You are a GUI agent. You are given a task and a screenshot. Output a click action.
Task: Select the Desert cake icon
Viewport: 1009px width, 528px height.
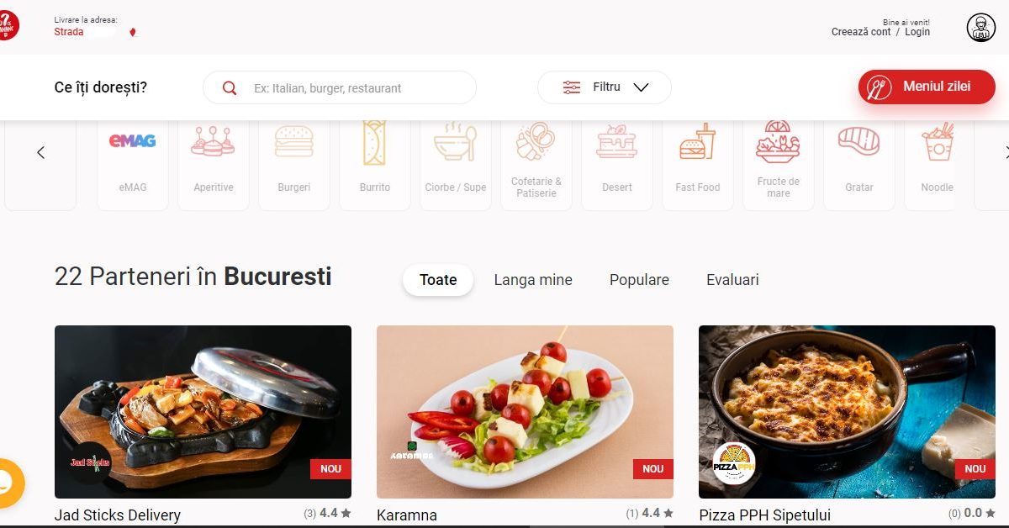tap(616, 141)
